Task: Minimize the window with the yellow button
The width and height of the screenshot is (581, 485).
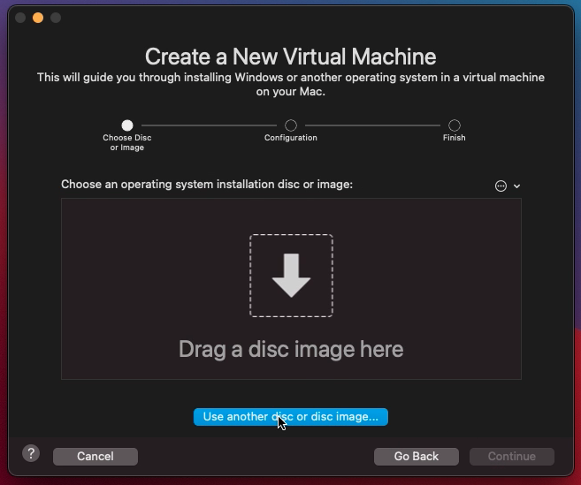Action: 38,18
